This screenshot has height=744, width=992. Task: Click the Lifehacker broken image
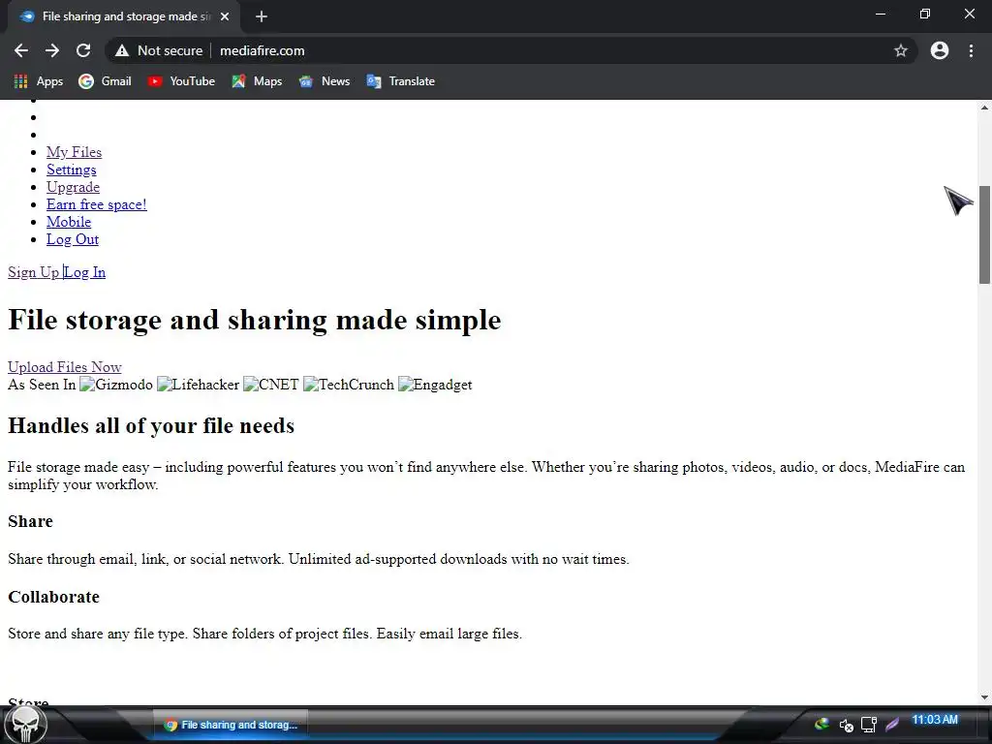(x=198, y=385)
